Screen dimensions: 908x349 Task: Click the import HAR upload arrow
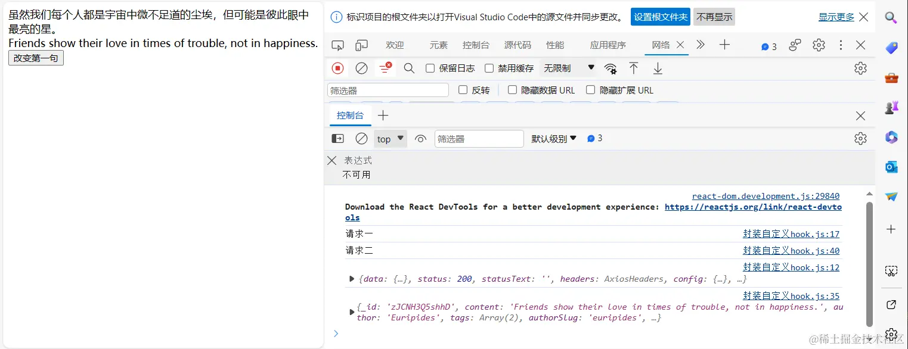click(x=634, y=68)
